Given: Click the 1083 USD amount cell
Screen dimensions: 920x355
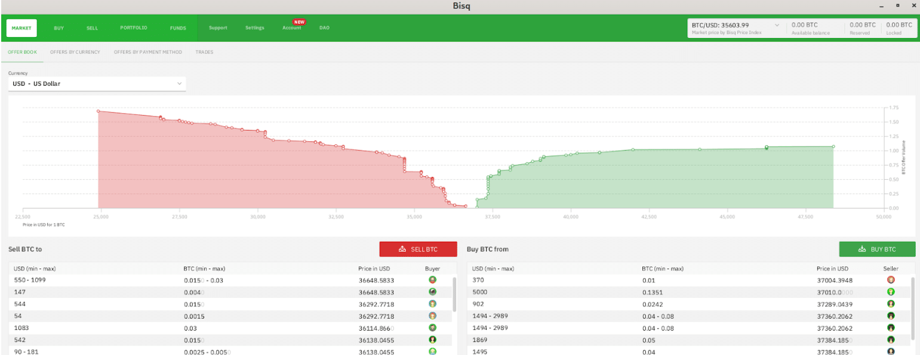Looking at the screenshot, I should (x=21, y=328).
